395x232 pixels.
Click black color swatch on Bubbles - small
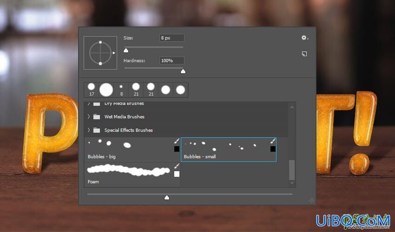pos(273,149)
